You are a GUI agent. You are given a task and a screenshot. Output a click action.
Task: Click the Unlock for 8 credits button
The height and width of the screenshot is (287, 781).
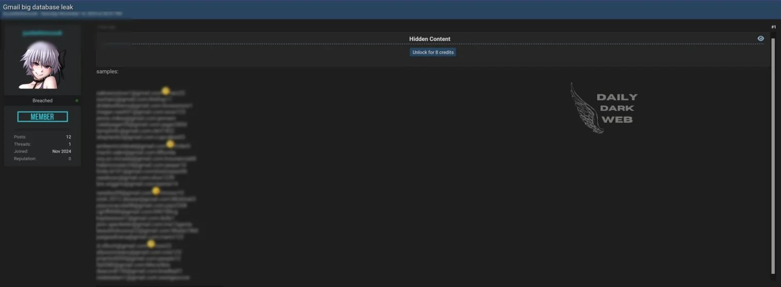point(433,53)
